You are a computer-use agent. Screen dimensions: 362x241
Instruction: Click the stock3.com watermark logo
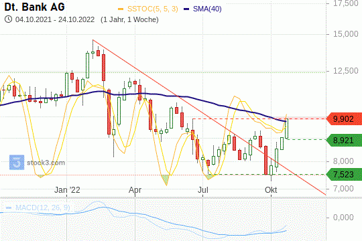17,163
